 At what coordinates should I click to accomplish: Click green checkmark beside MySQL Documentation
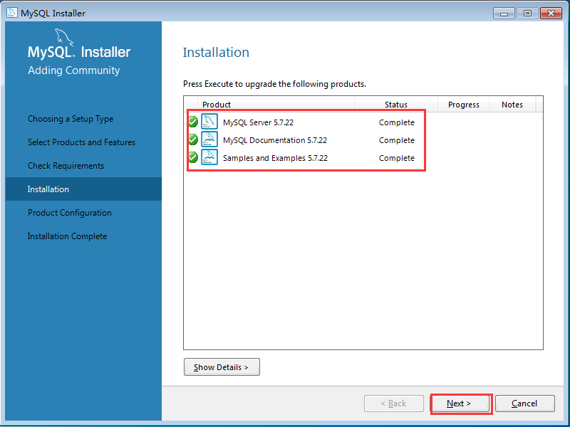(x=193, y=139)
